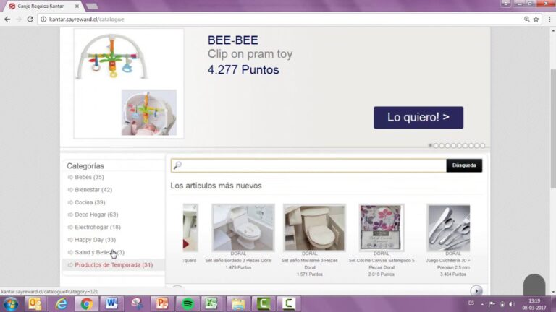556x312 pixels.
Task: Reload the catalogue page
Action: tap(30, 19)
